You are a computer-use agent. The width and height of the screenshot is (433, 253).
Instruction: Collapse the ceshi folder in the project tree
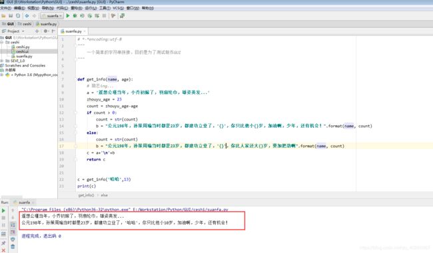click(2, 42)
